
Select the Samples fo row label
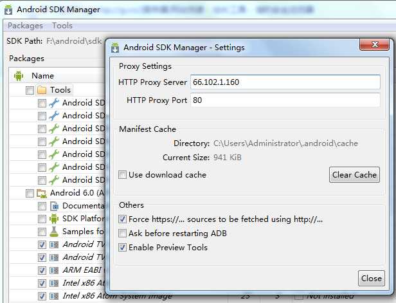click(83, 232)
